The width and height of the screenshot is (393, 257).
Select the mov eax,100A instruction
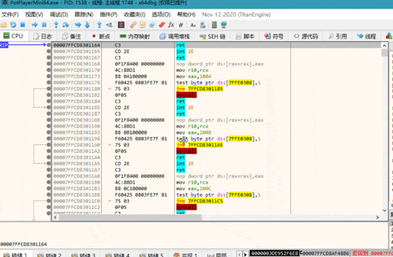coord(194,76)
